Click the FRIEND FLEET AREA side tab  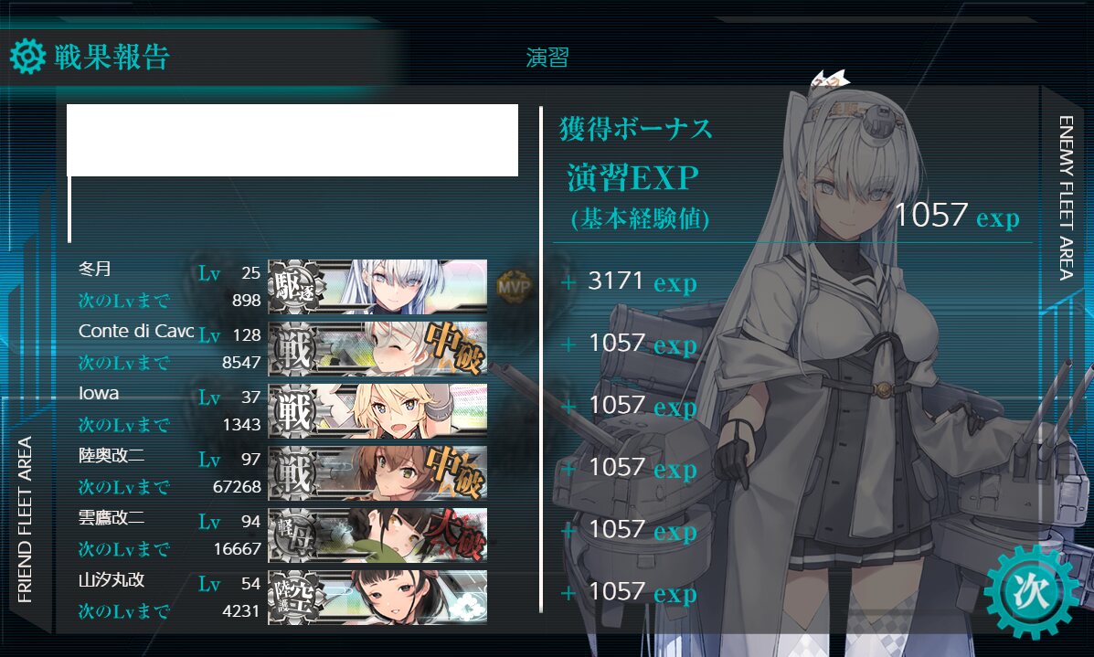click(x=25, y=519)
